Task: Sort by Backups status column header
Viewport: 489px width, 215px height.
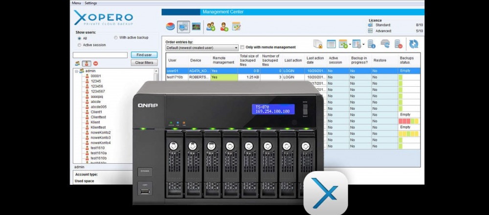Action: tap(409, 60)
